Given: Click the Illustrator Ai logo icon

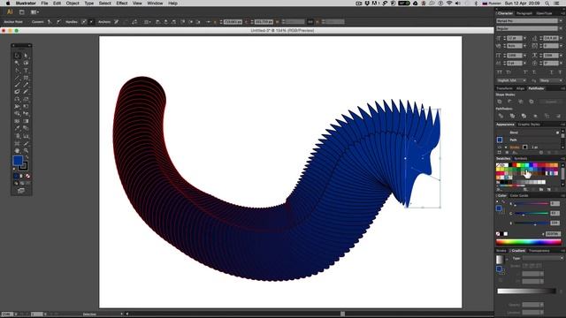Looking at the screenshot, I should tap(10, 11).
